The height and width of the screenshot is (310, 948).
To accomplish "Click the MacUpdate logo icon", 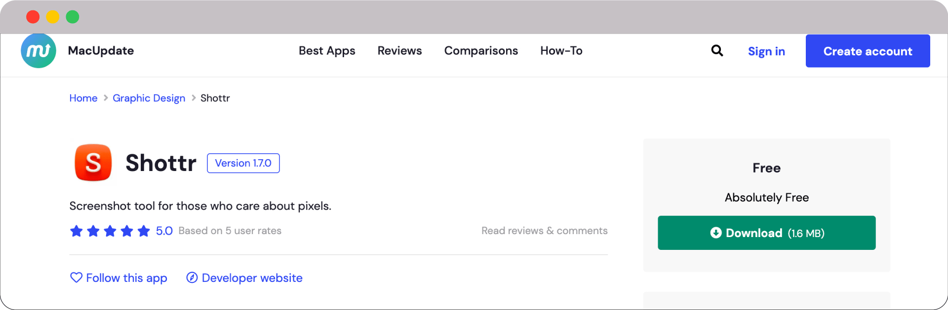I will [x=39, y=51].
